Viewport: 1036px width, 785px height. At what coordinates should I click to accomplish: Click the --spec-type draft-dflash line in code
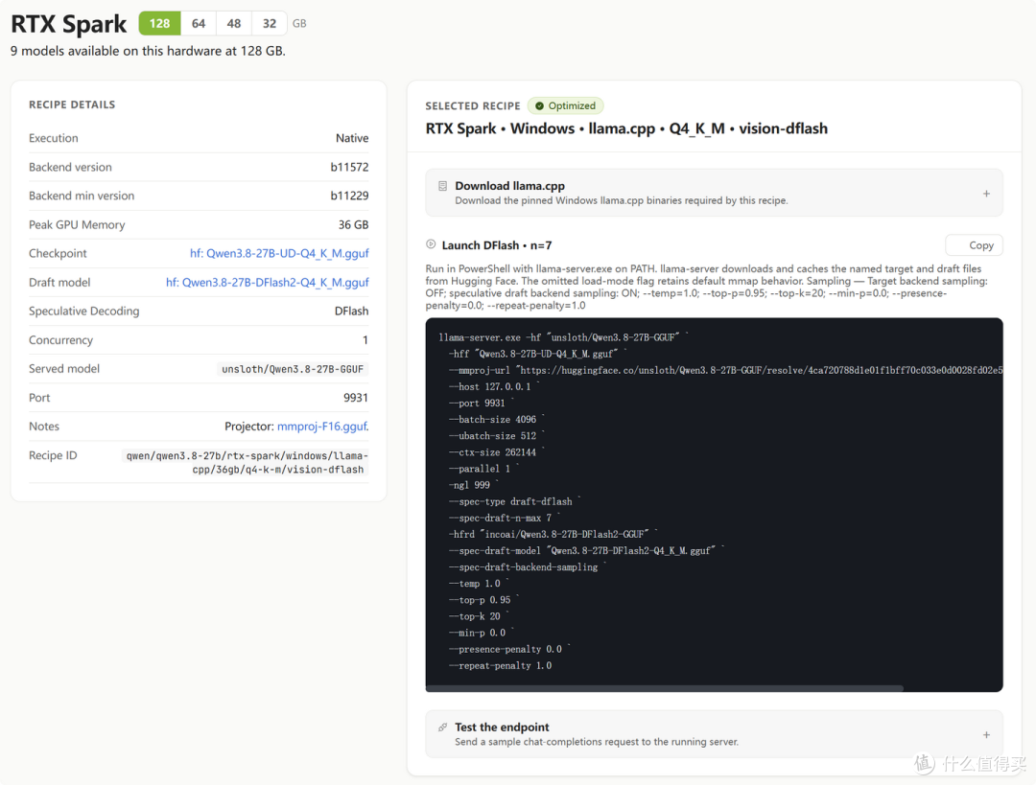(x=515, y=501)
